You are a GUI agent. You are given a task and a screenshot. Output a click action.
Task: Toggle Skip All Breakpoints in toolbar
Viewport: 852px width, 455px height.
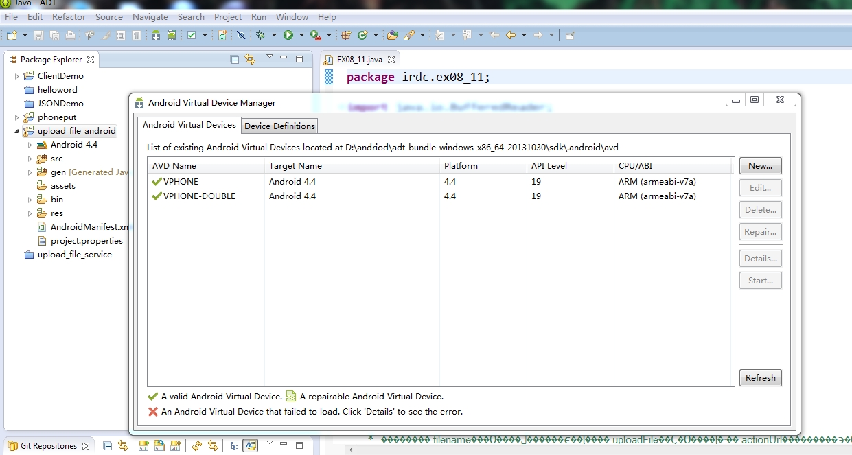(241, 35)
